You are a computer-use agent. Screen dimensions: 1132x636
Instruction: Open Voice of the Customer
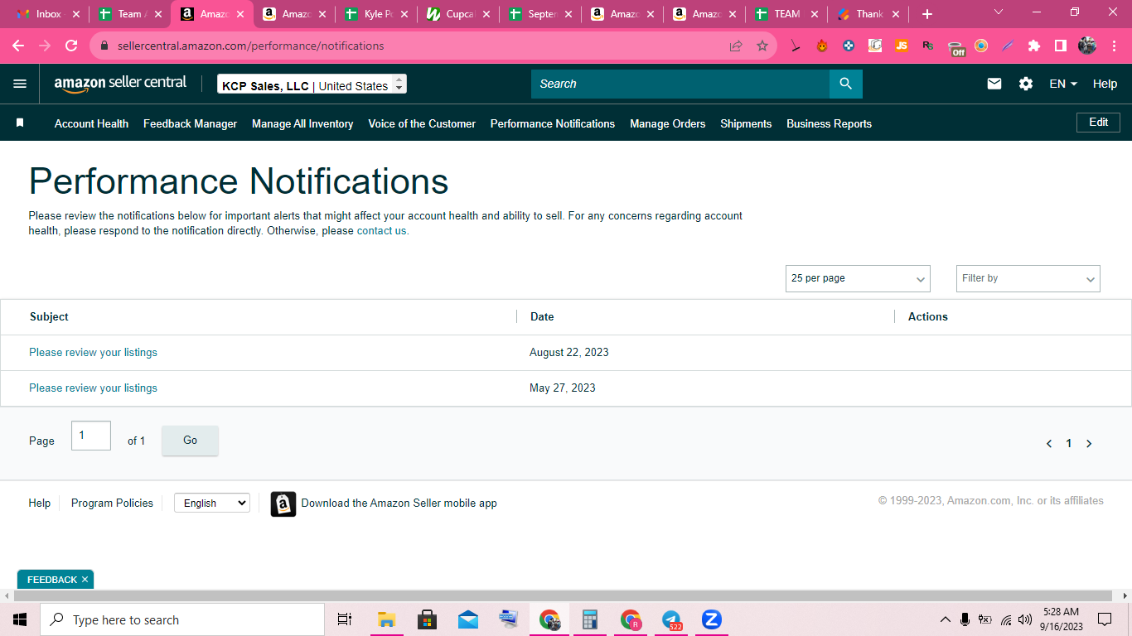[422, 123]
